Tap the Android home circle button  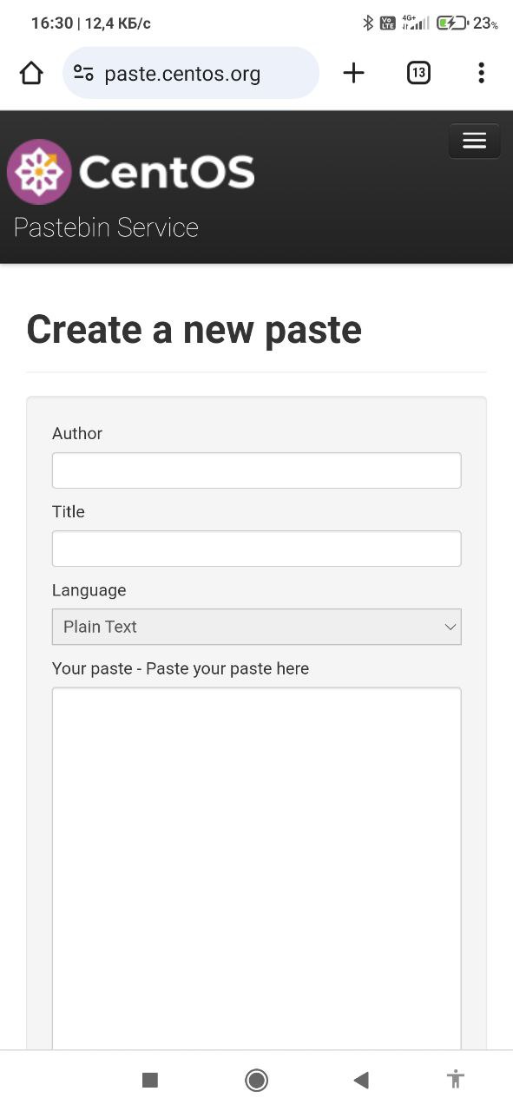point(256,1080)
